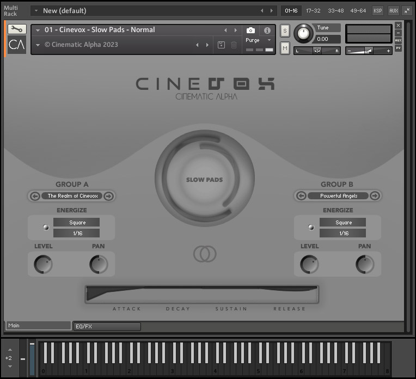The height and width of the screenshot is (379, 416).
Task: Open the instrument info icon
Action: coord(267,30)
